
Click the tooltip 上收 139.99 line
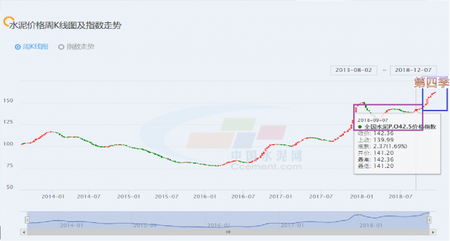[x=376, y=140]
